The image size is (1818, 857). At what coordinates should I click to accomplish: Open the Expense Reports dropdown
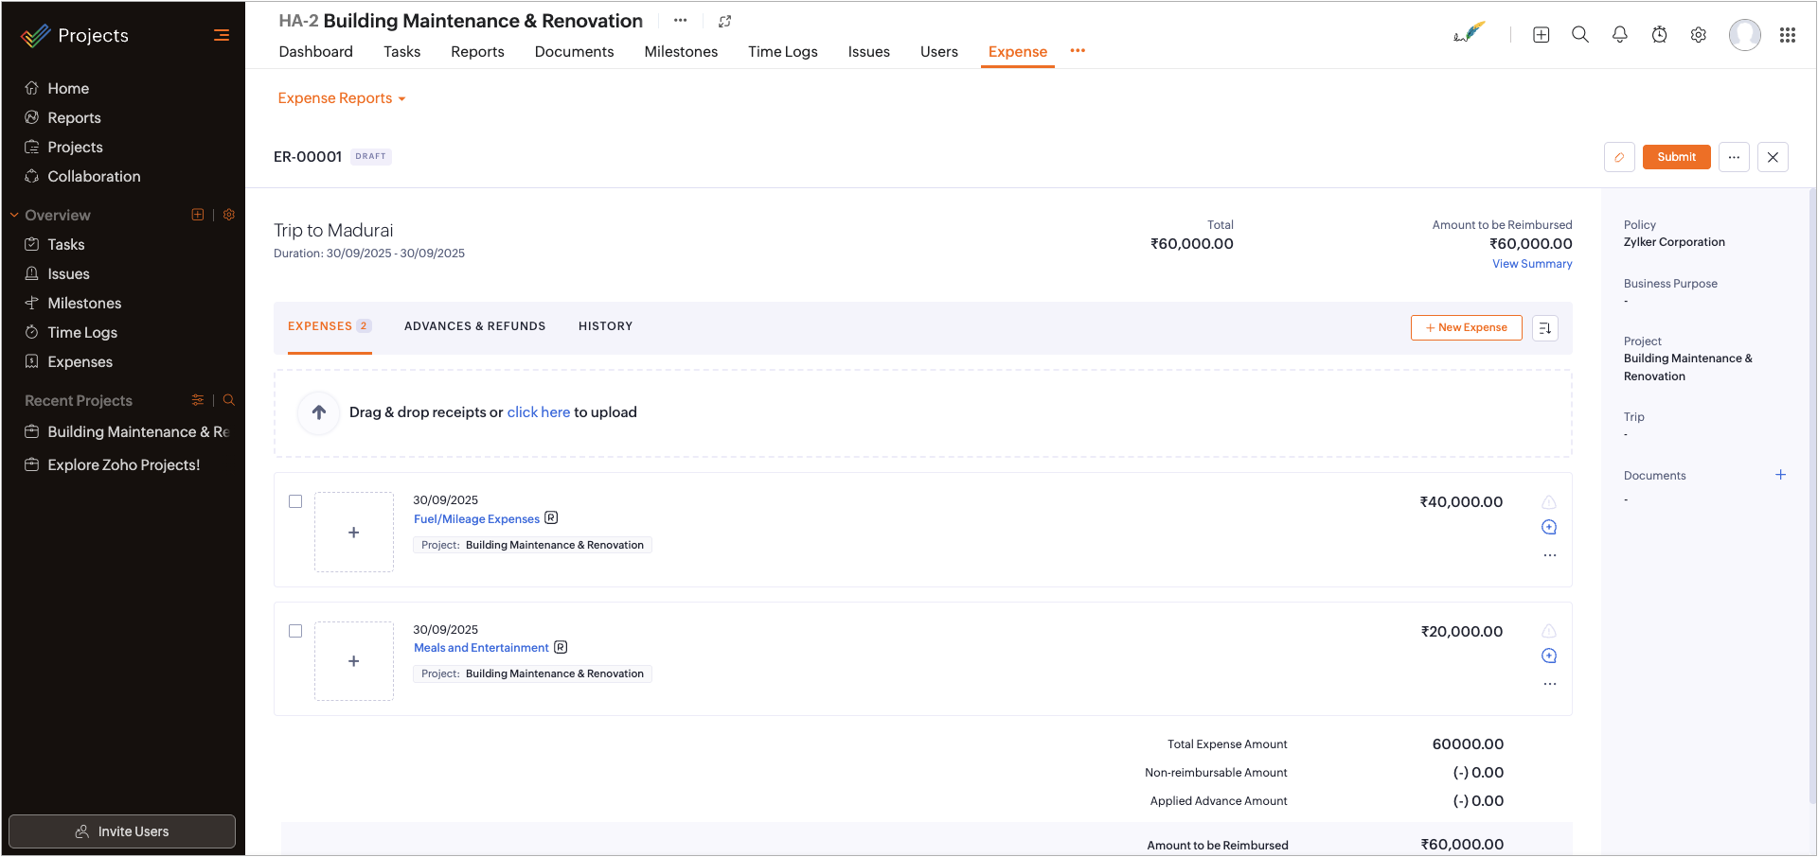(341, 98)
